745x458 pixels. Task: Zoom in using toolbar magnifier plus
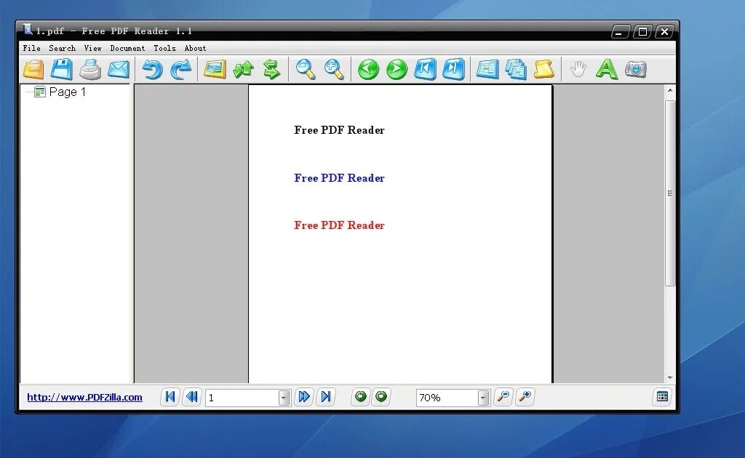pos(334,69)
